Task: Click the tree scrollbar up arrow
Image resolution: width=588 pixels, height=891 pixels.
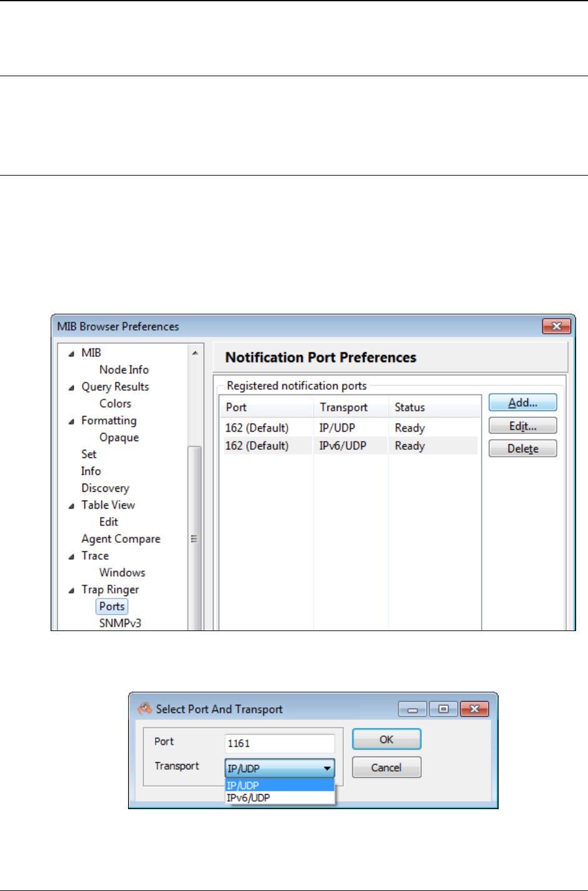Action: click(x=195, y=353)
